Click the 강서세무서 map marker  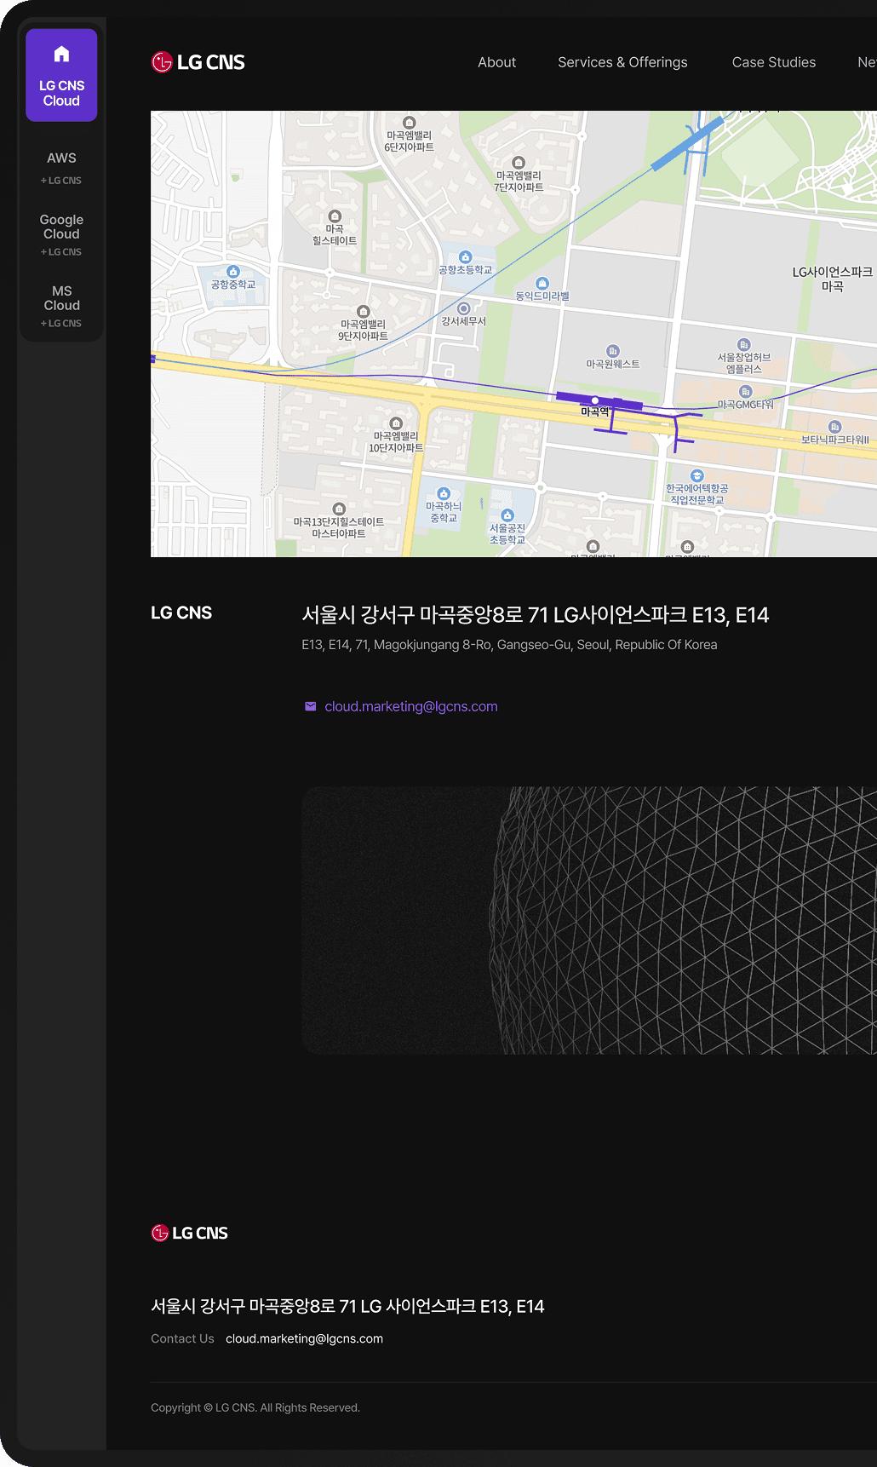(463, 308)
